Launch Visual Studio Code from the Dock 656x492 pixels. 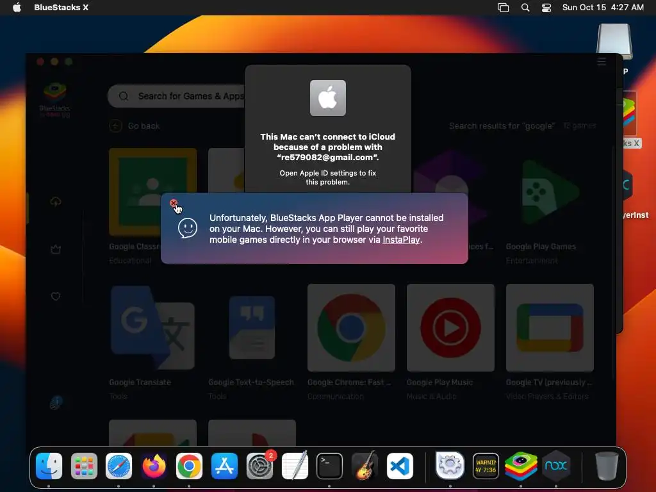(400, 466)
